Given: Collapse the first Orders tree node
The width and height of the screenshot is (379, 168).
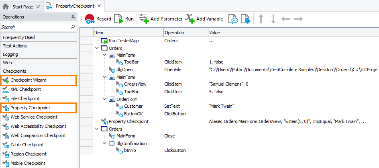Looking at the screenshot, I should 96,48.
